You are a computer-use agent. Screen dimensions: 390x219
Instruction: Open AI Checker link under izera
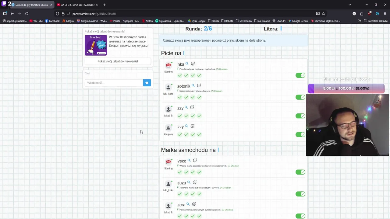[x=227, y=210]
